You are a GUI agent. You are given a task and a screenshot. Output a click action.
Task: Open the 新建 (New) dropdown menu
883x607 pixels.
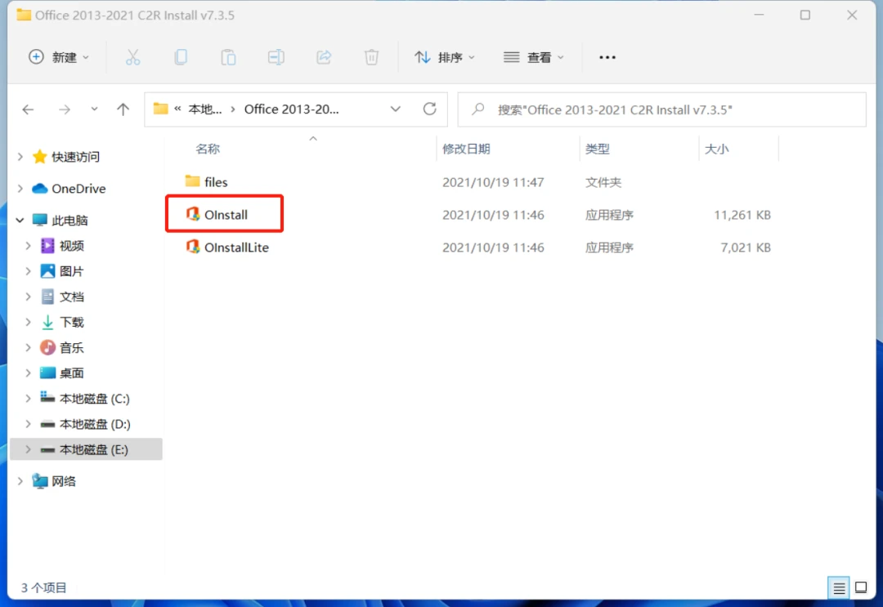point(59,57)
